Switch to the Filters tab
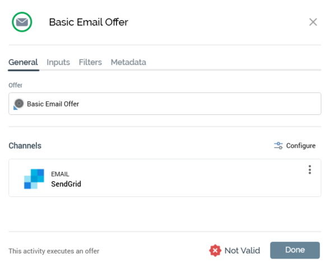Screen dimensions: 331x272 pos(90,62)
